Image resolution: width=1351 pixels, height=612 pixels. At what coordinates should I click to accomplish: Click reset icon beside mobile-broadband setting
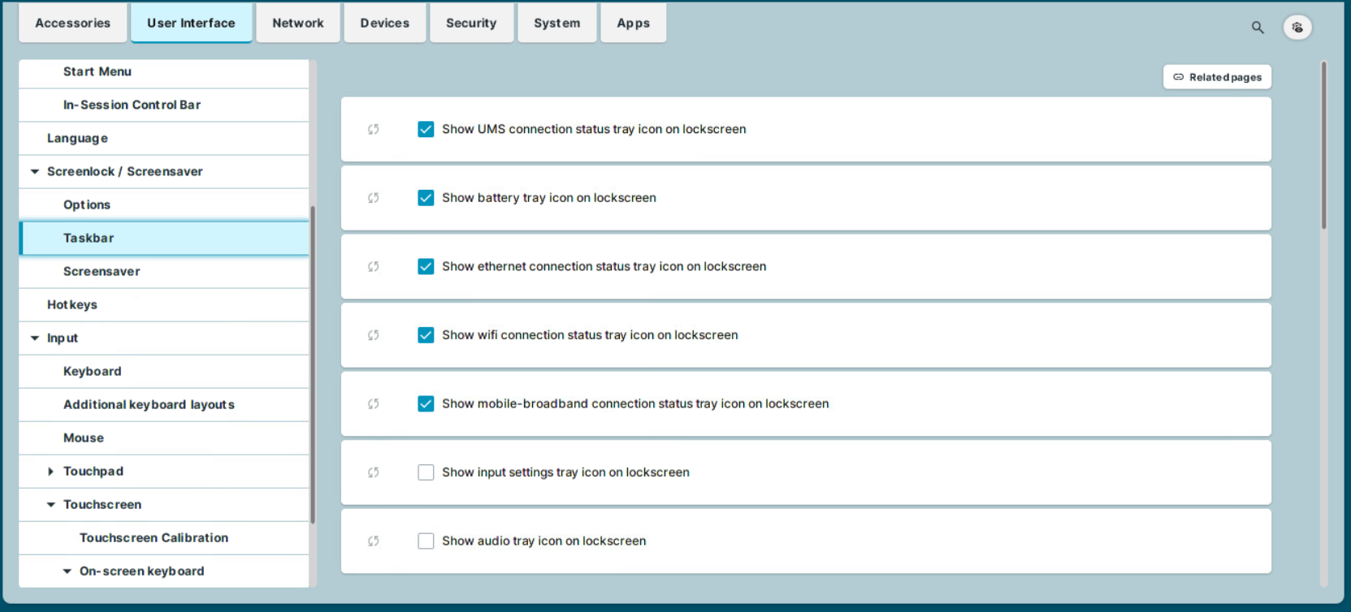[374, 403]
